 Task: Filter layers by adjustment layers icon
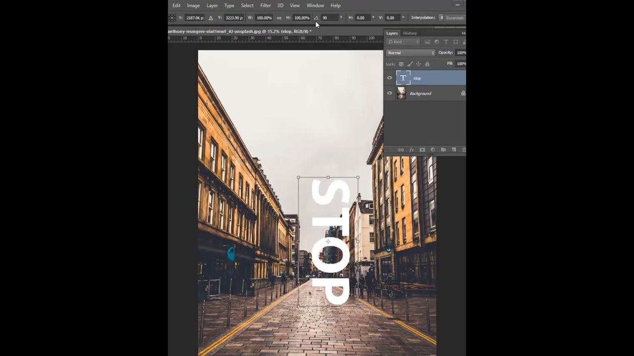[436, 42]
